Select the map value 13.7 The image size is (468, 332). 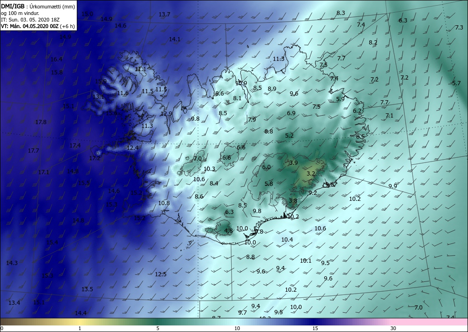(x=164, y=15)
